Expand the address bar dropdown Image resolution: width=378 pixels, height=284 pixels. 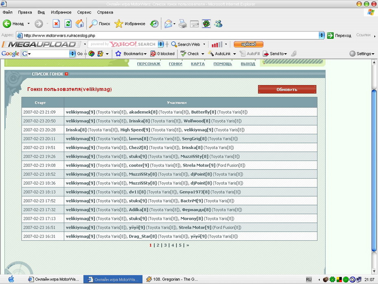pyautogui.click(x=322, y=35)
